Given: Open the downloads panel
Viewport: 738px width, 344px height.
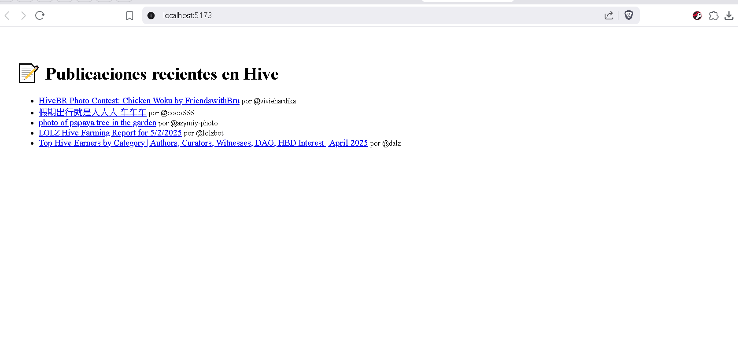Looking at the screenshot, I should [729, 16].
